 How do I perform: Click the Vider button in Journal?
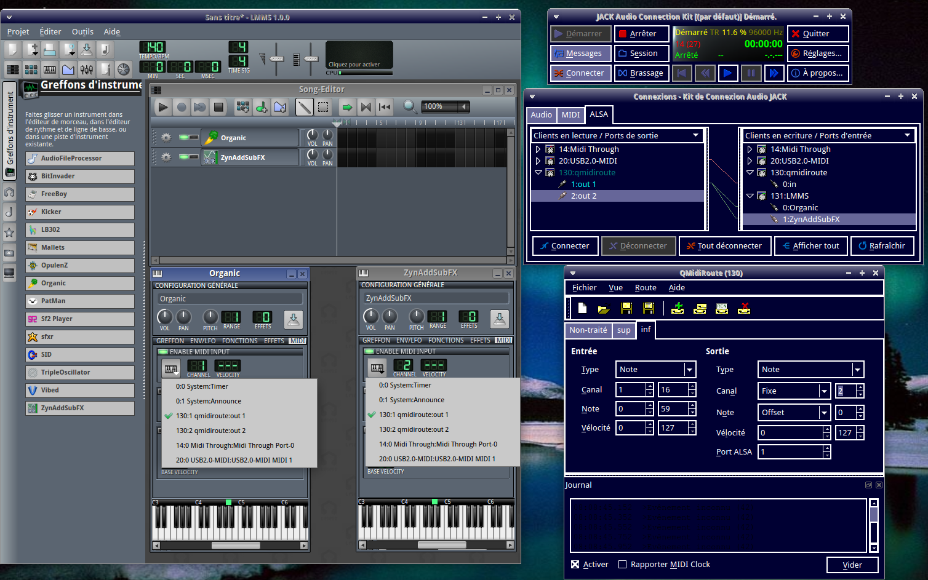click(852, 565)
